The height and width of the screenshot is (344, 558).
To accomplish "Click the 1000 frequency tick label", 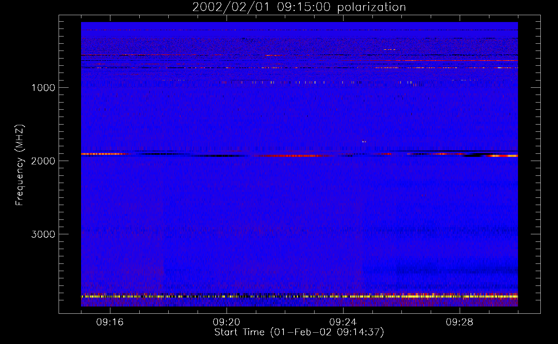I will point(43,88).
